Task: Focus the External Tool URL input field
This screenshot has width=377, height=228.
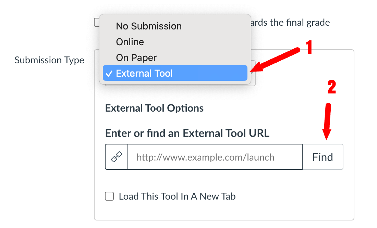Action: coord(215,157)
